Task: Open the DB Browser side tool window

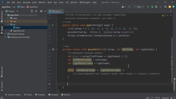Action: 2,16
